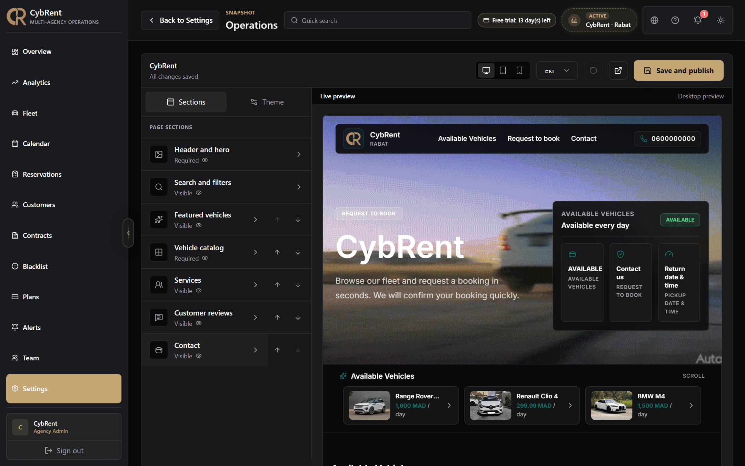
Task: Expand Vehicle catalog section chevron
Action: coord(255,252)
